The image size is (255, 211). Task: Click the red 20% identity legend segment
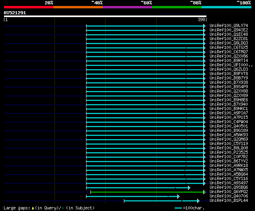pos(29,7)
